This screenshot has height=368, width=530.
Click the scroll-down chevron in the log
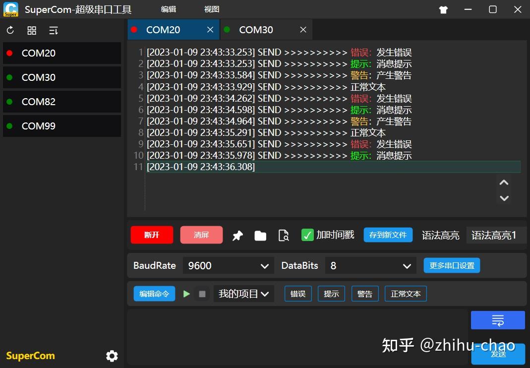click(x=504, y=198)
